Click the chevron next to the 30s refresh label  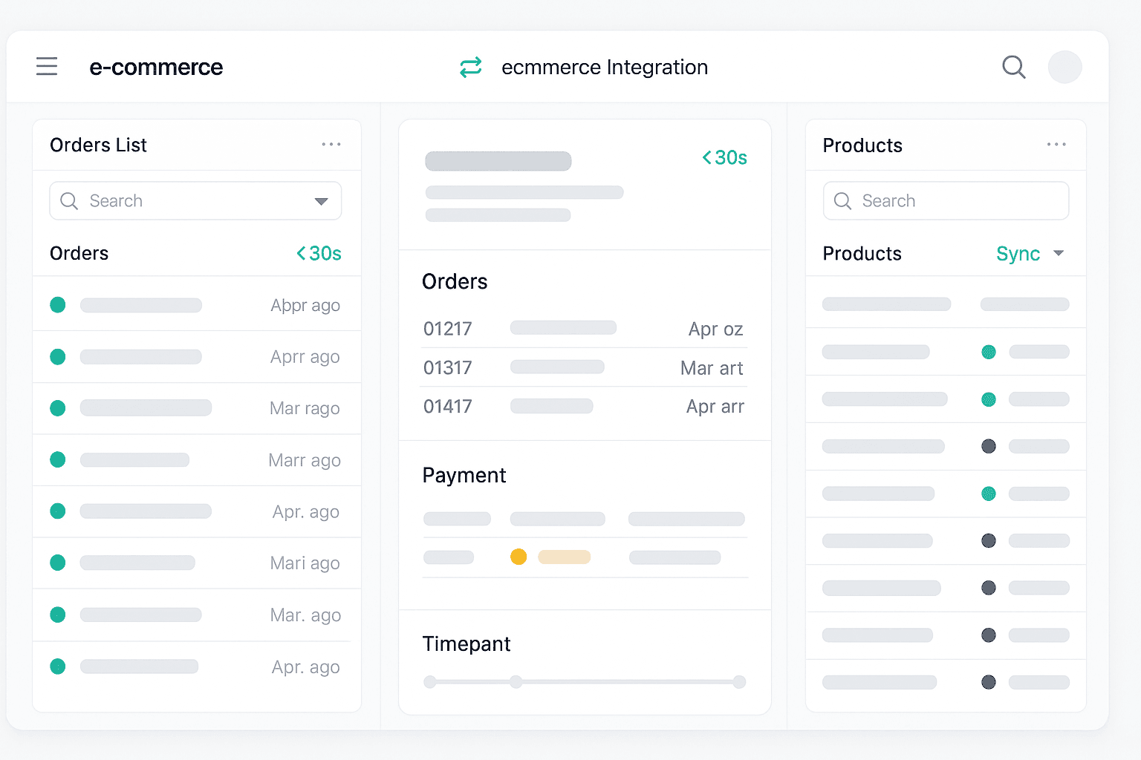coord(301,253)
